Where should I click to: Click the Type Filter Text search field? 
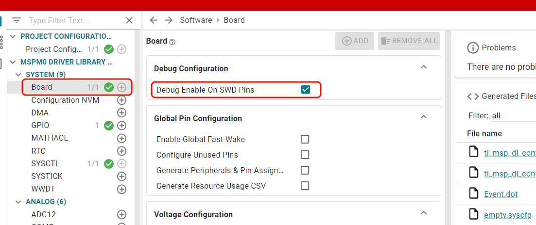(x=75, y=20)
